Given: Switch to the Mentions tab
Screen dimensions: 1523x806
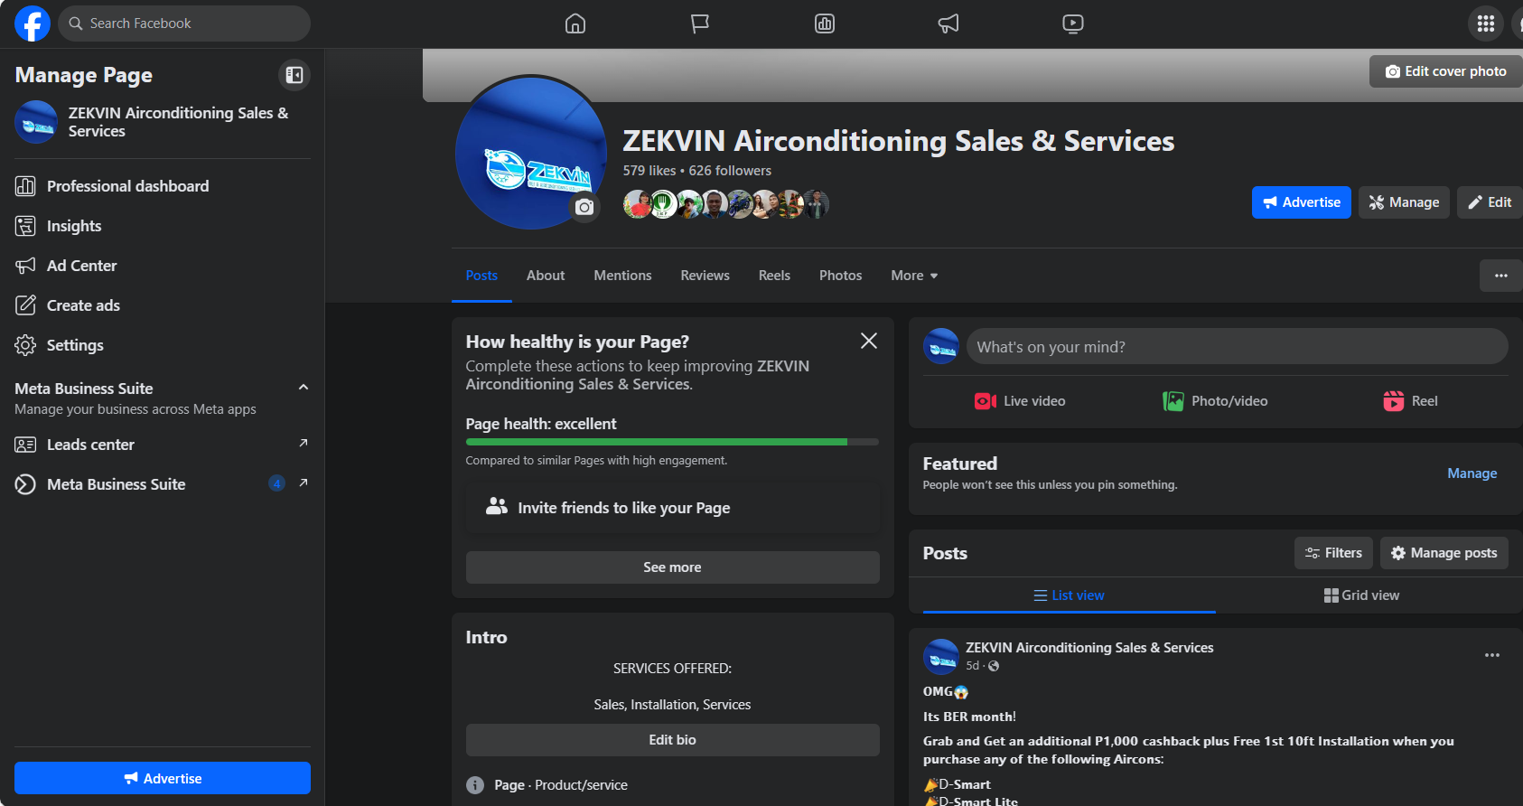Looking at the screenshot, I should click(x=622, y=276).
